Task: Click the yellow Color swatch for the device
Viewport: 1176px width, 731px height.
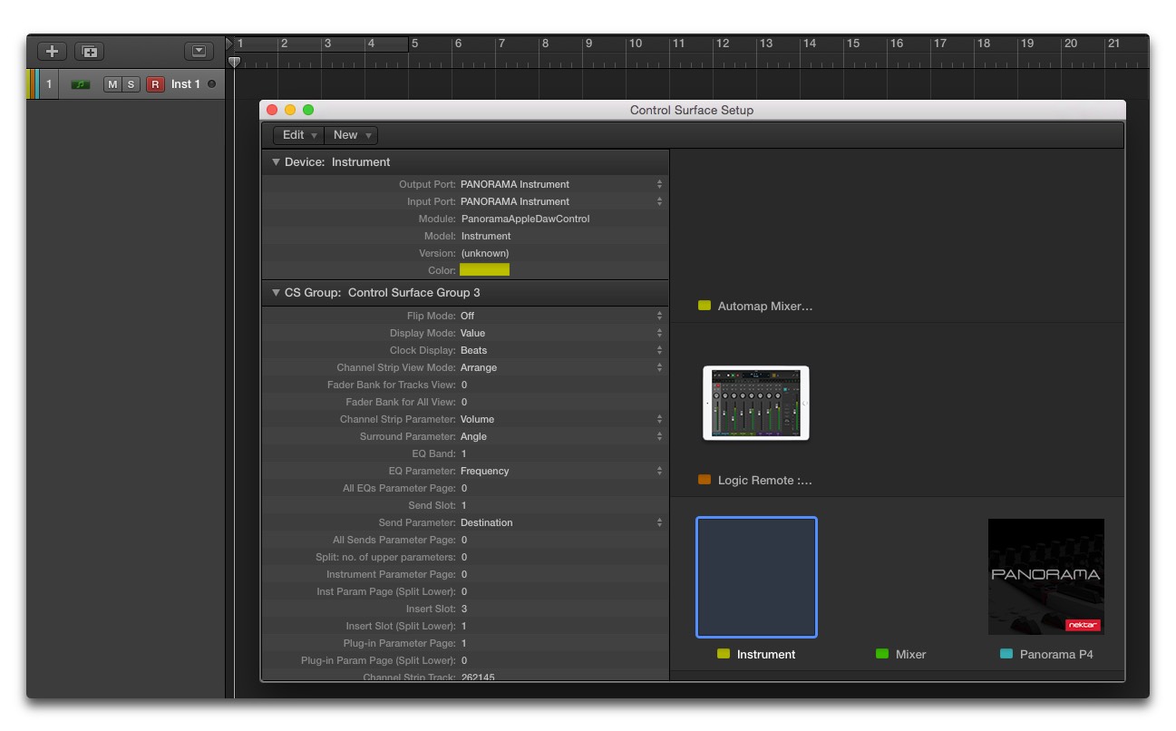Action: (484, 270)
